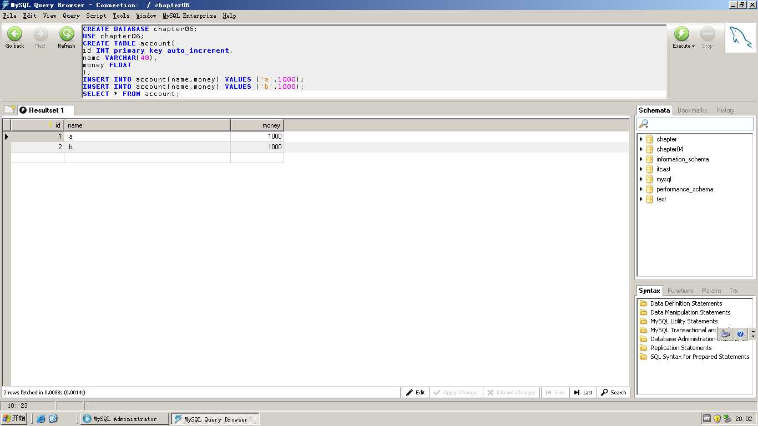
Task: Expand the information_schema node
Action: click(x=641, y=159)
